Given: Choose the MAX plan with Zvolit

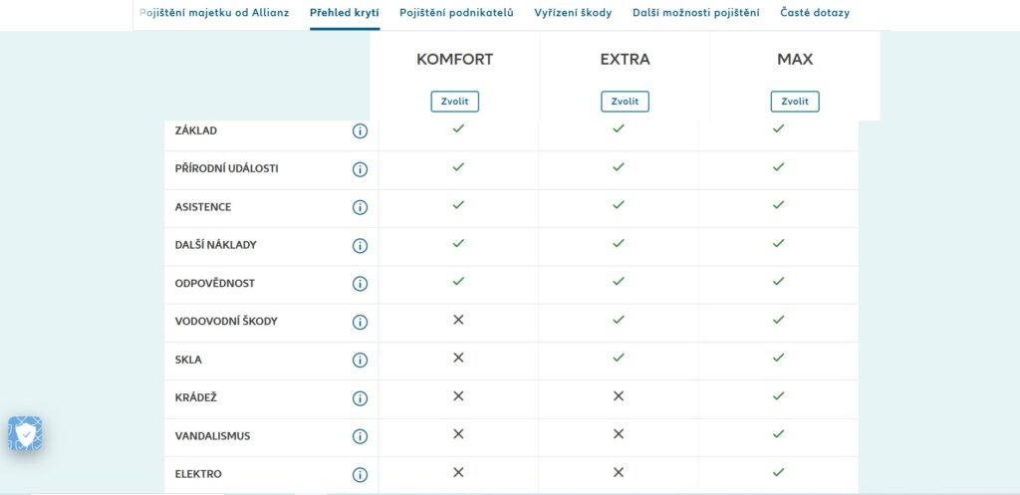Looking at the screenshot, I should [795, 102].
